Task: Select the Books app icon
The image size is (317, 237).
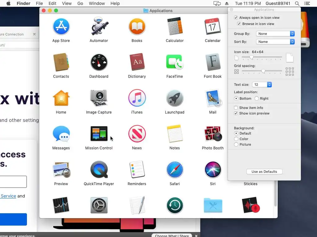Action: coord(137,27)
